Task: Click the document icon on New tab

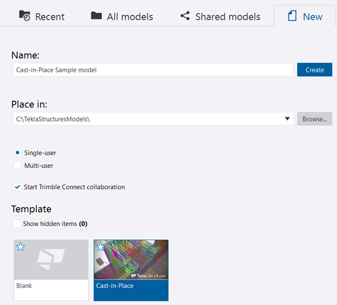Action: pyautogui.click(x=292, y=16)
